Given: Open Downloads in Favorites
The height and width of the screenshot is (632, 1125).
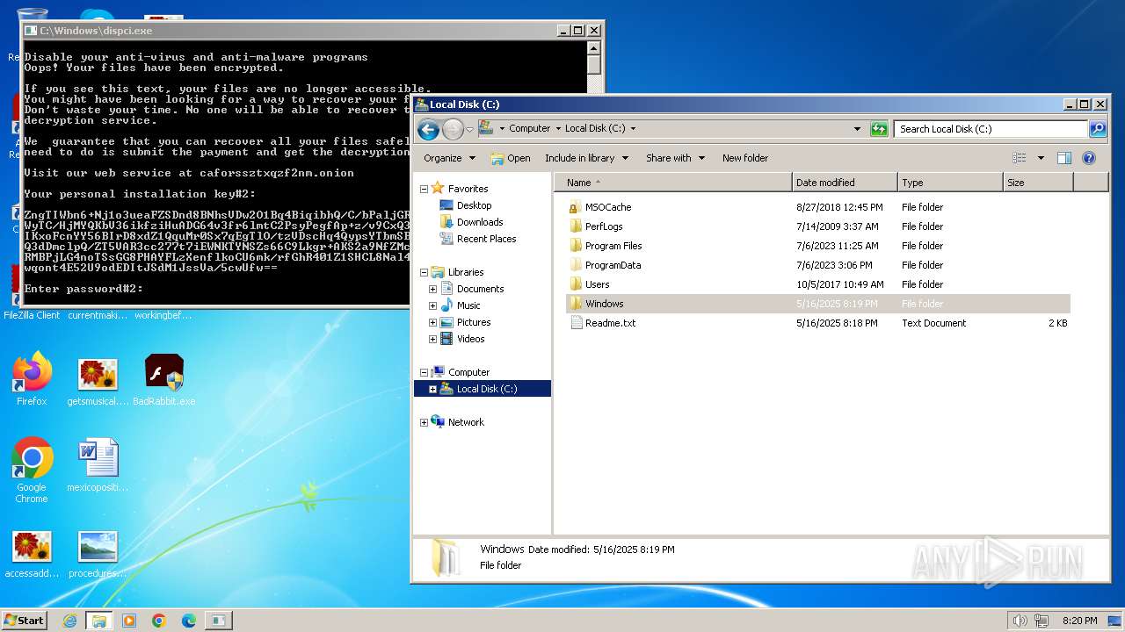Looking at the screenshot, I should click(x=480, y=222).
